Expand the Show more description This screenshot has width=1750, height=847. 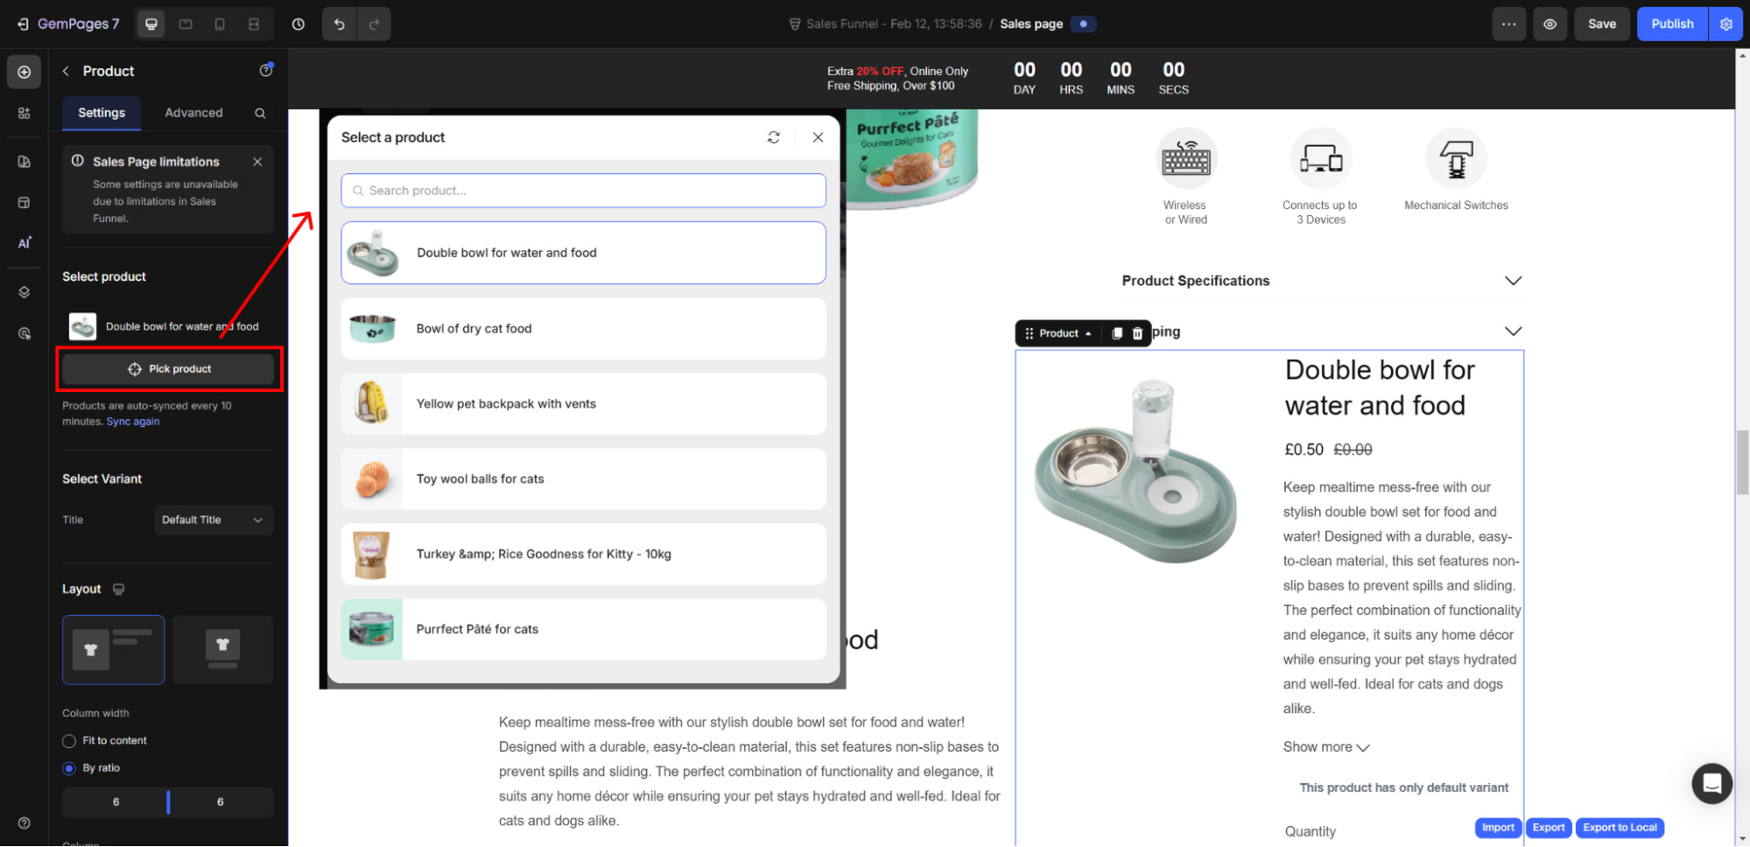coord(1325,747)
